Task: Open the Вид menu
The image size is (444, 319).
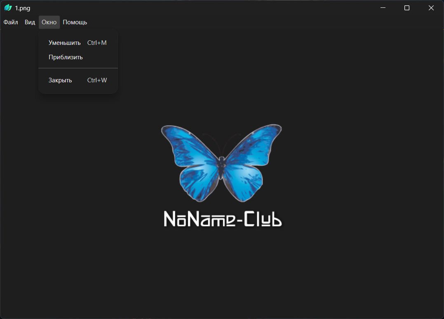Action: click(30, 22)
